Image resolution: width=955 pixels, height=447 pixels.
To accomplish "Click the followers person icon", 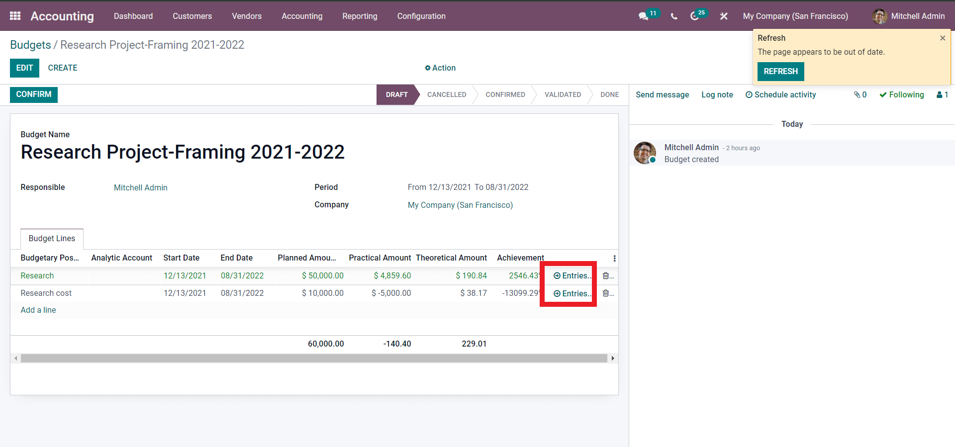I will tap(943, 94).
